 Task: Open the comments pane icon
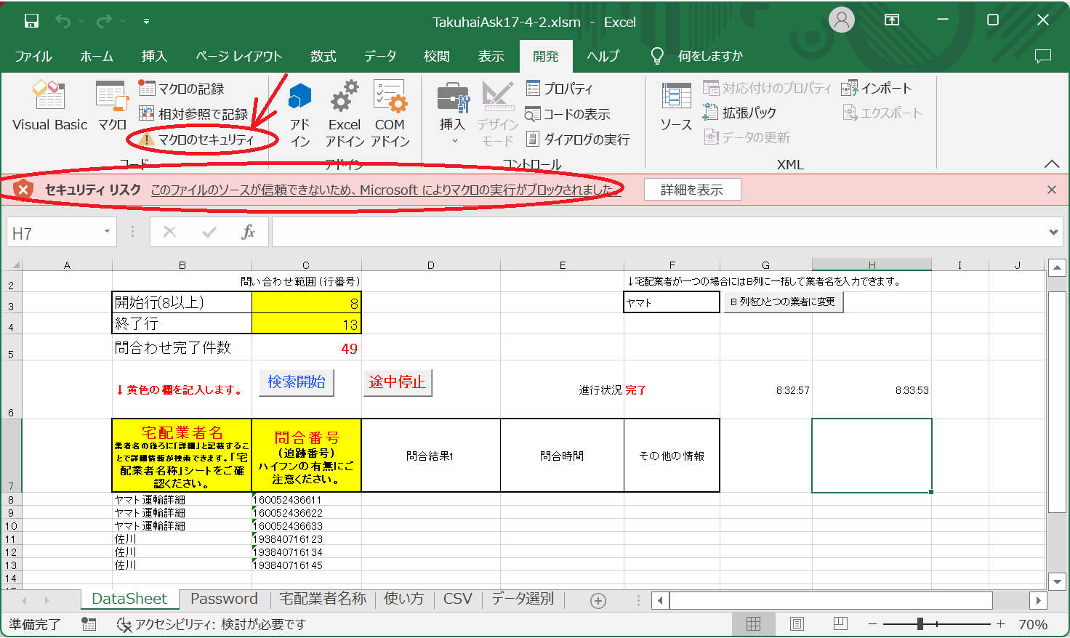pos(1043,56)
